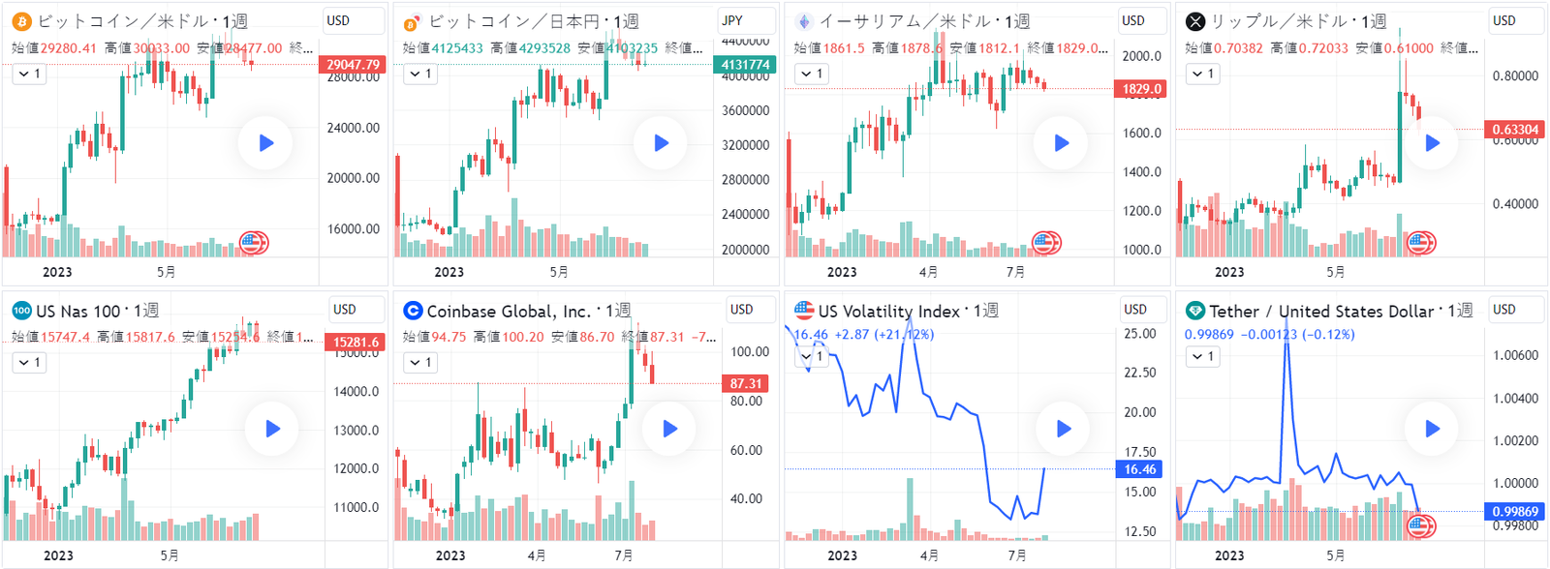Click the US Nas 100 badge icon
This screenshot has height=569, width=1550.
(21, 311)
